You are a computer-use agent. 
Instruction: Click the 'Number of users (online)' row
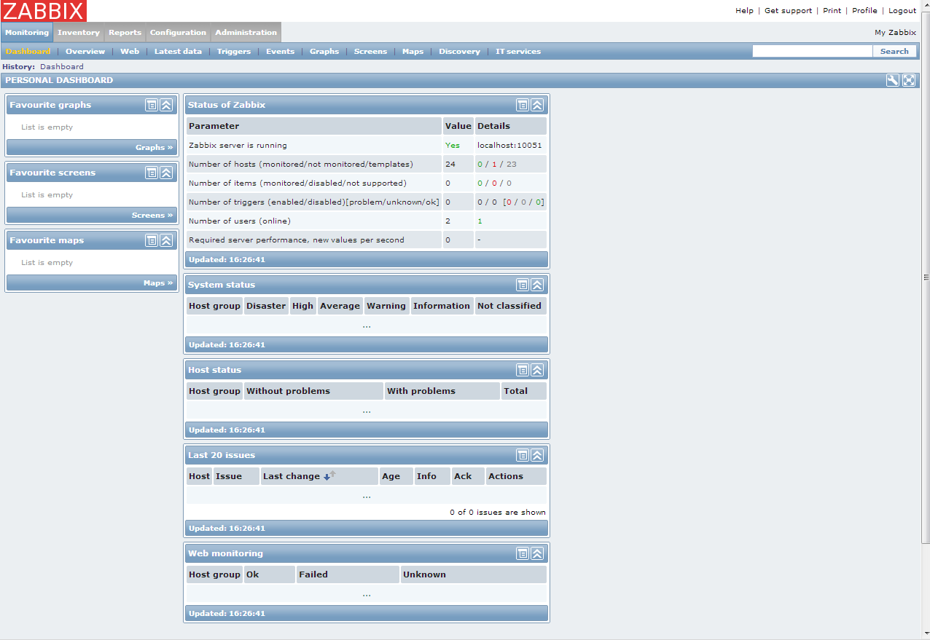tap(366, 221)
